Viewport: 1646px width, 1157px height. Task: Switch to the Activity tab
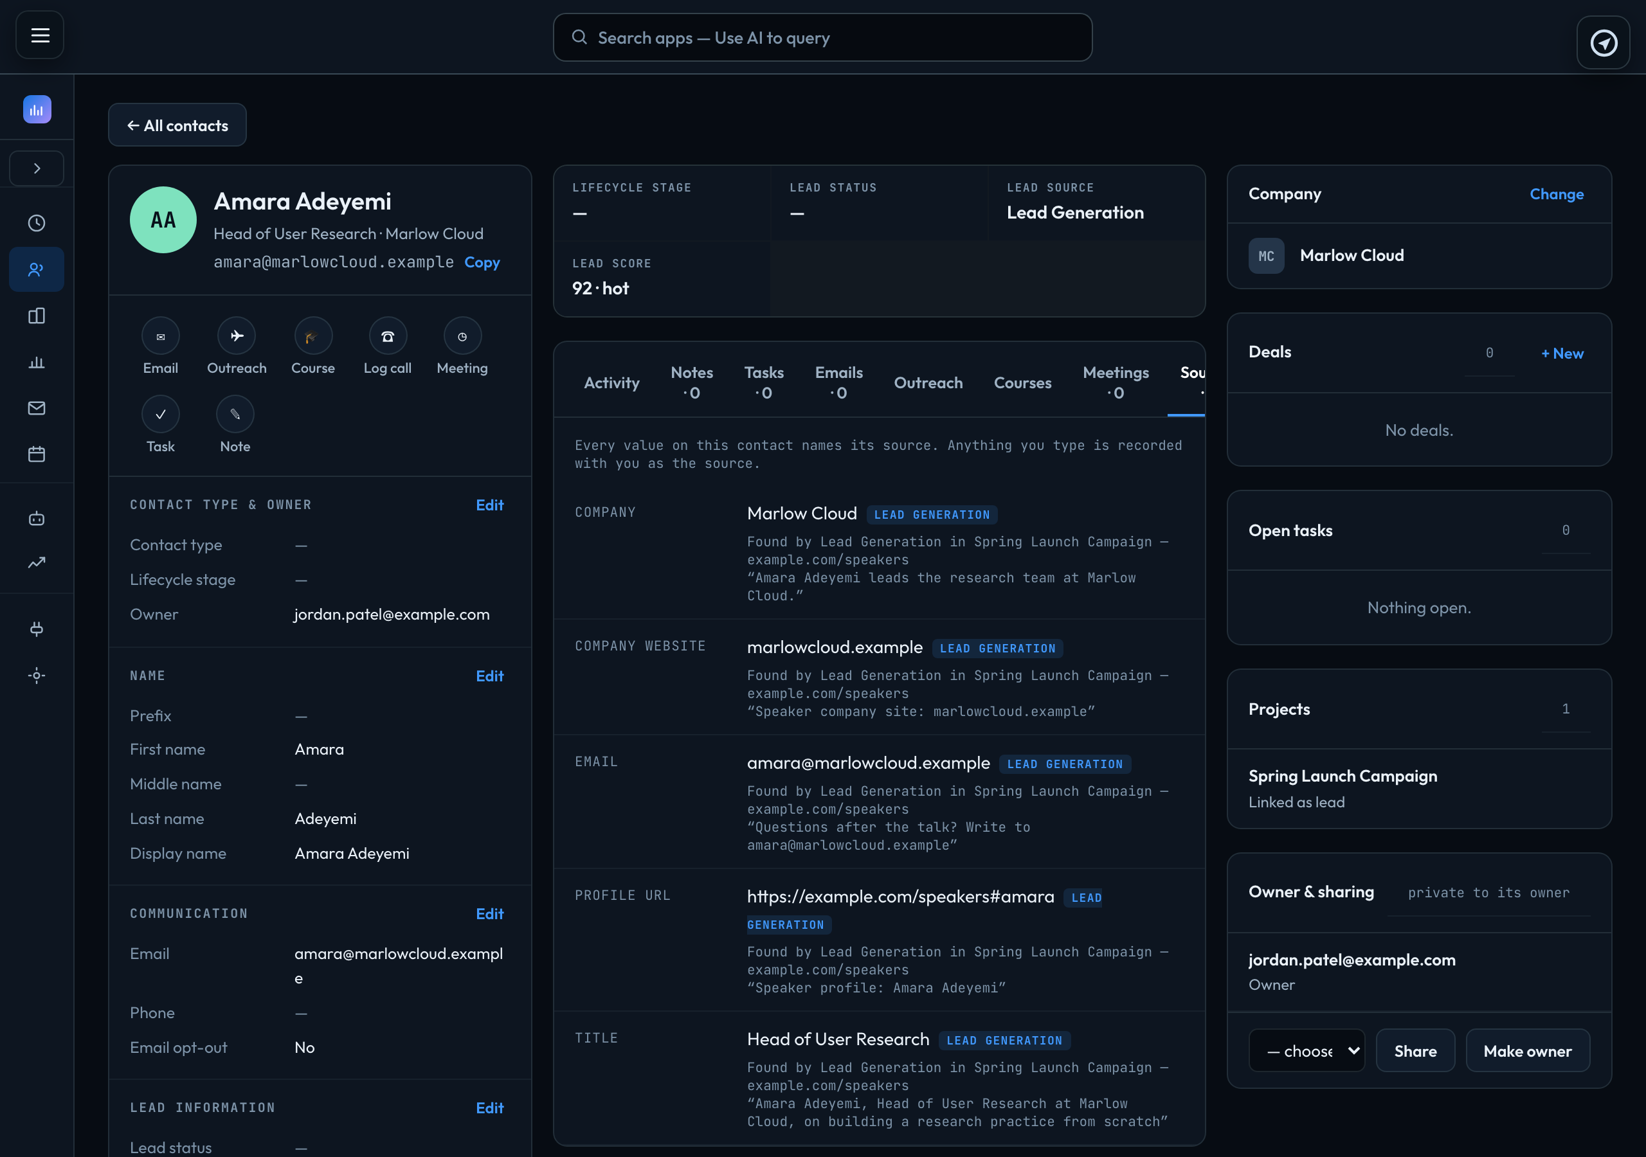coord(611,383)
